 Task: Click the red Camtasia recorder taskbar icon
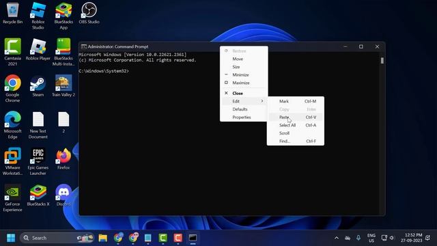click(x=178, y=238)
